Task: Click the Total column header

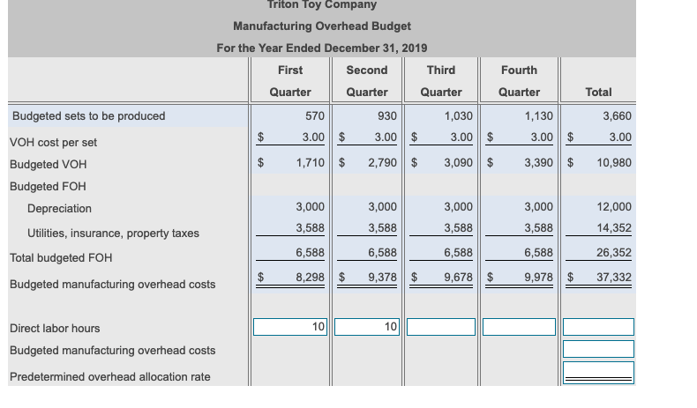Action: pos(598,92)
